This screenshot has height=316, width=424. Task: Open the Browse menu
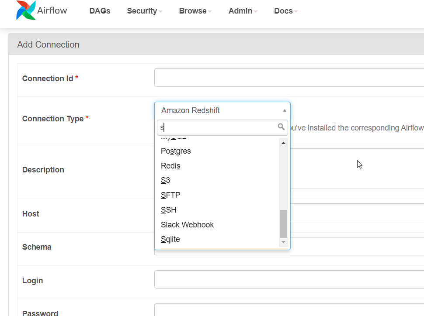coord(195,11)
